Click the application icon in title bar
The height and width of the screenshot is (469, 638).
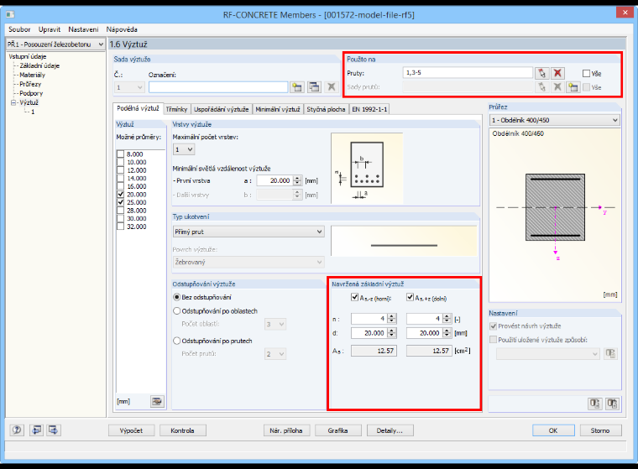pos(11,14)
